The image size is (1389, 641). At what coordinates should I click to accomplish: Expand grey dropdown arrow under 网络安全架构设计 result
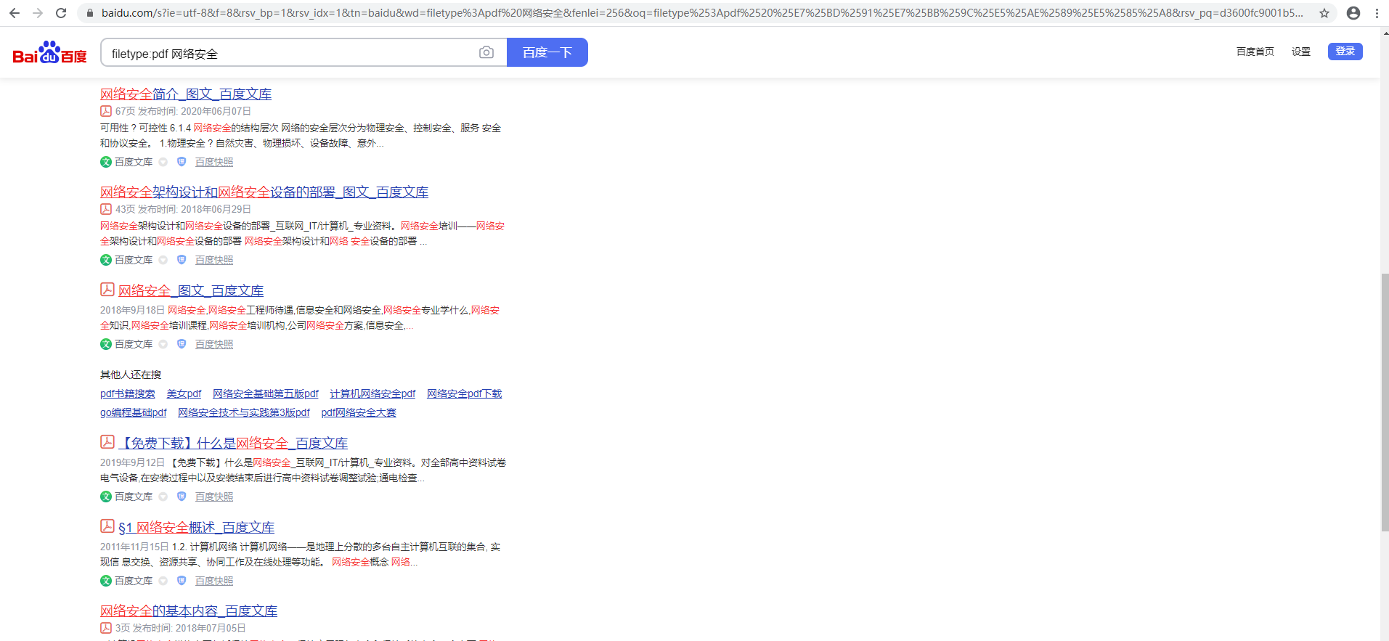click(x=163, y=260)
